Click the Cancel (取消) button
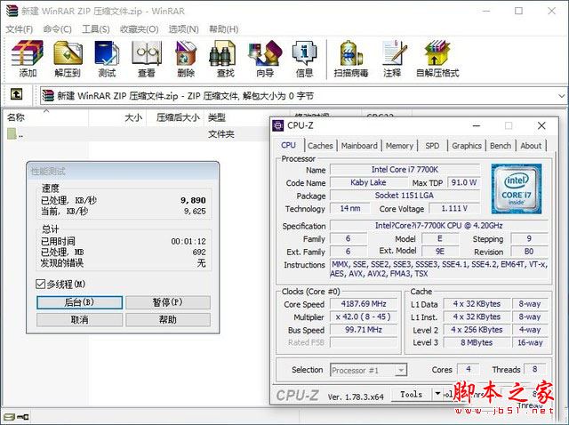Image resolution: width=569 pixels, height=425 pixels. (x=79, y=320)
